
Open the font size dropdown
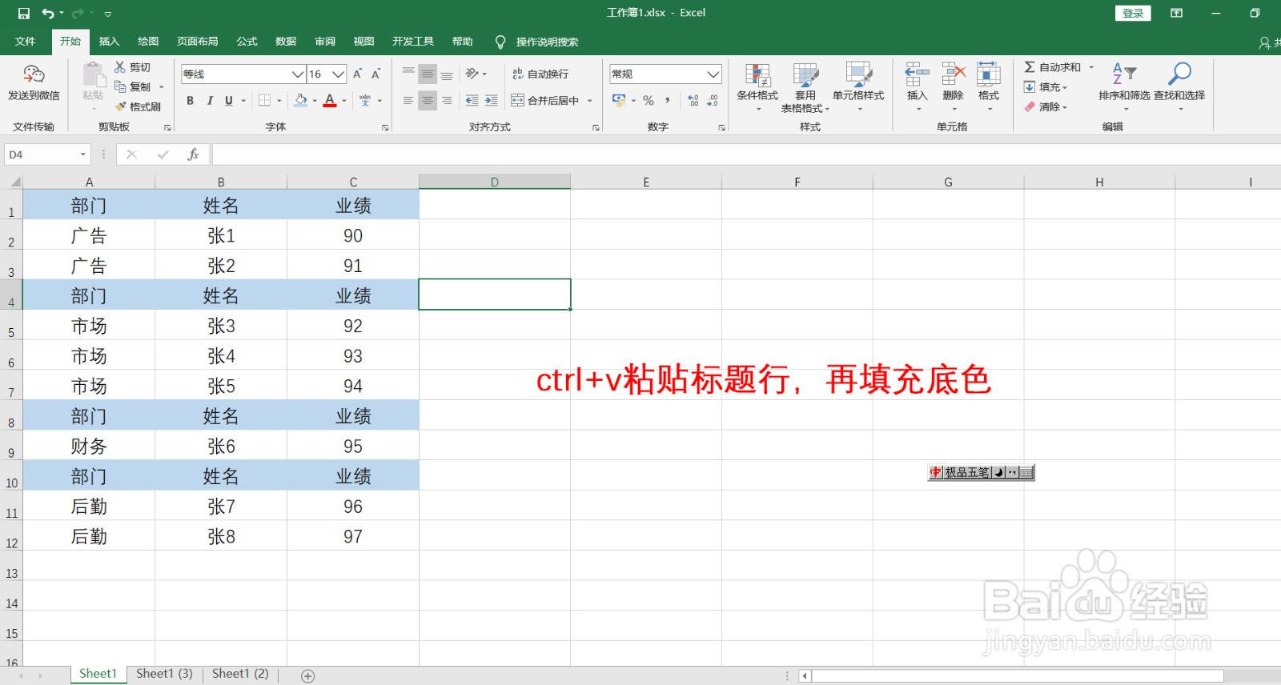pyautogui.click(x=338, y=74)
